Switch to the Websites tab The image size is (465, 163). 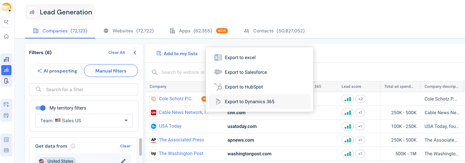pyautogui.click(x=128, y=31)
